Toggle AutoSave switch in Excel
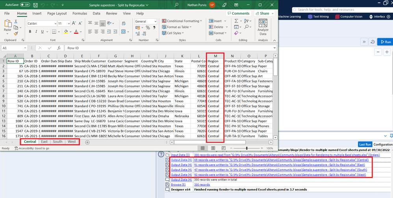Viewport: 393px width, 198px height. (25, 5)
